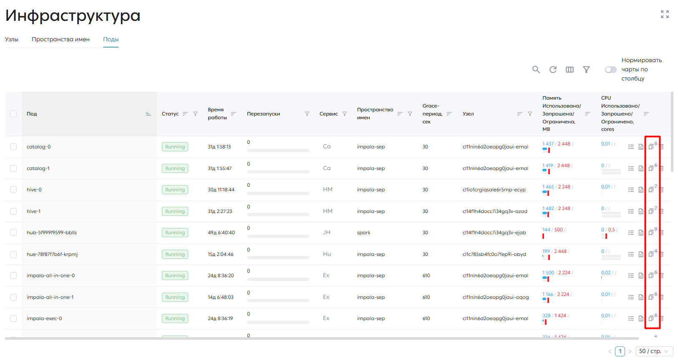Tick the checkbox for impala-exec-0

pyautogui.click(x=13, y=318)
